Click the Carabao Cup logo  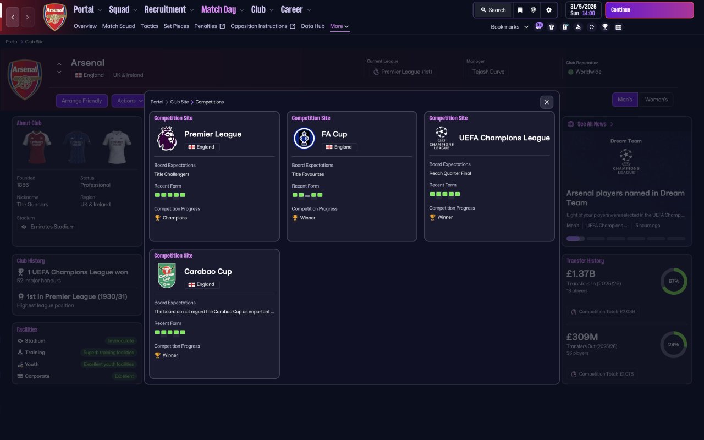167,276
